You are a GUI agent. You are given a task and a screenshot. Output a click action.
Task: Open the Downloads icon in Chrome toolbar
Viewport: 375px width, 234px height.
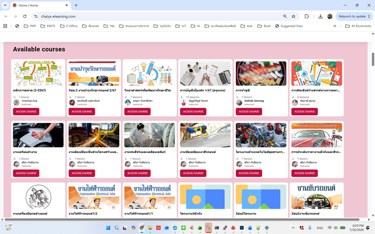click(x=321, y=16)
